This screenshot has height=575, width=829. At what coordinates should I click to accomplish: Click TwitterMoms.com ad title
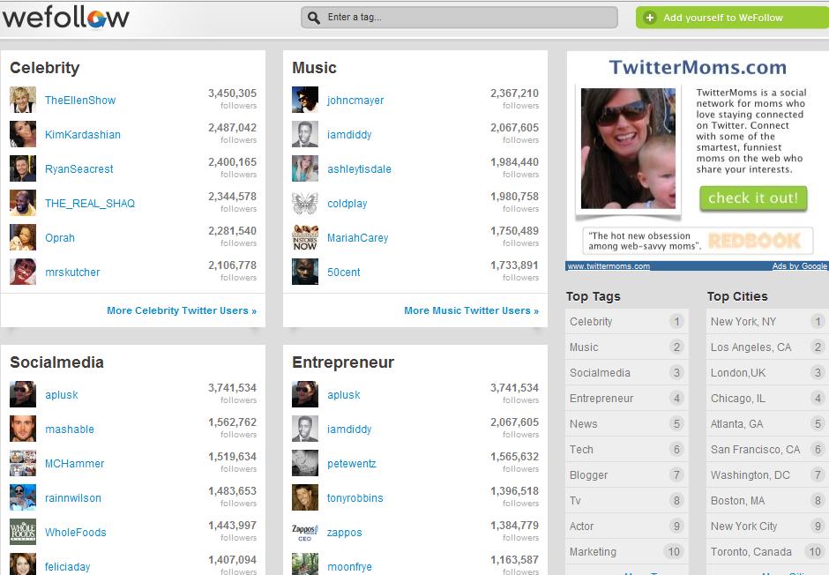(698, 67)
